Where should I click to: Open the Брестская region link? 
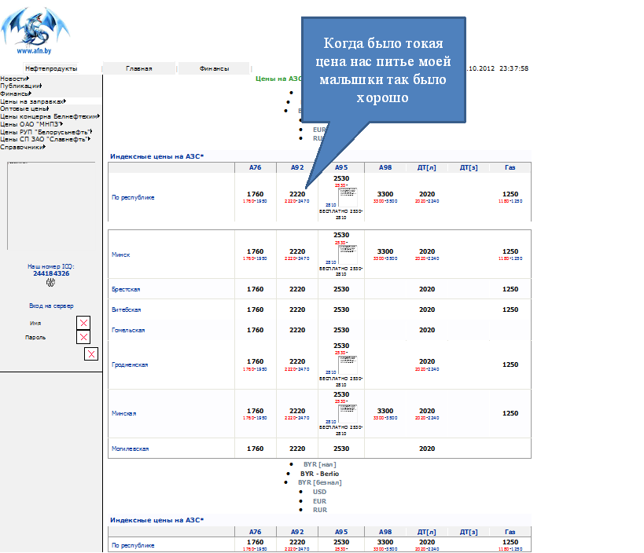125,289
